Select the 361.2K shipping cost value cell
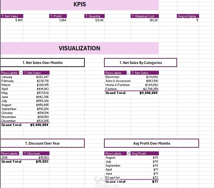 tap(145, 20)
